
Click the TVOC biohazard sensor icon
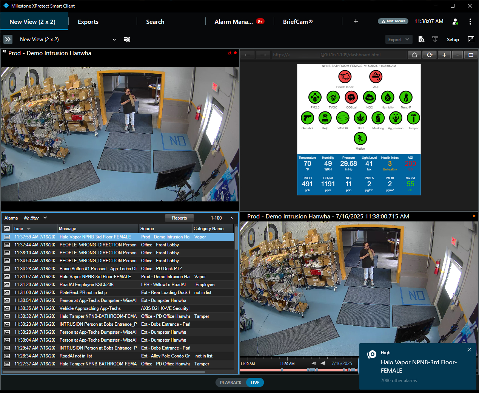[333, 97]
